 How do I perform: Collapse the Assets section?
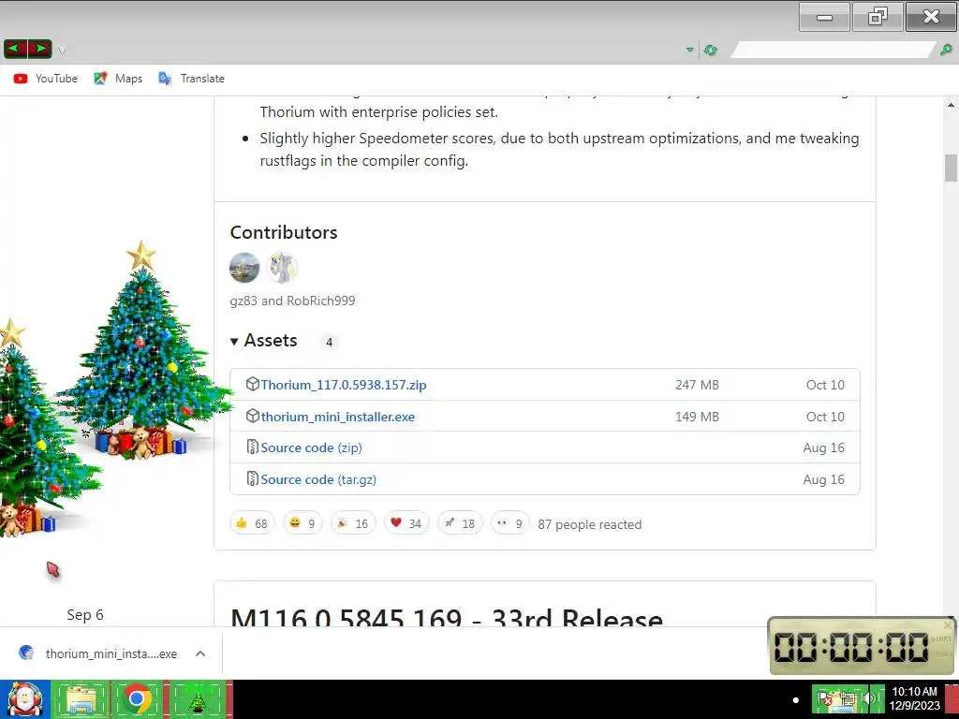[263, 341]
